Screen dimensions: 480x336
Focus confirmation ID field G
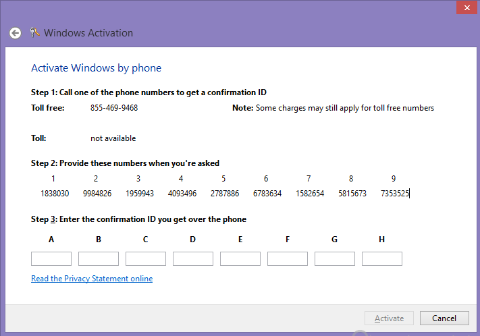coord(335,259)
